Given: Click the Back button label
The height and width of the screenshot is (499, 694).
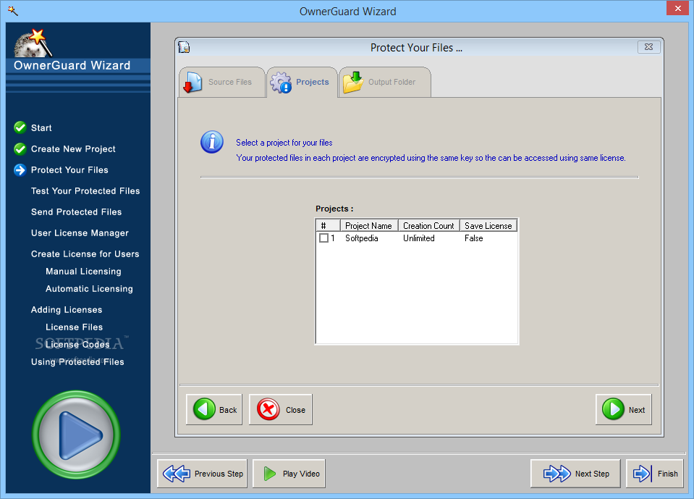Looking at the screenshot, I should pos(228,410).
